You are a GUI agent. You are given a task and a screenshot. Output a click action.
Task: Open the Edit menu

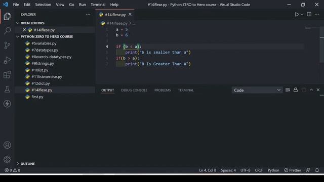(x=27, y=5)
